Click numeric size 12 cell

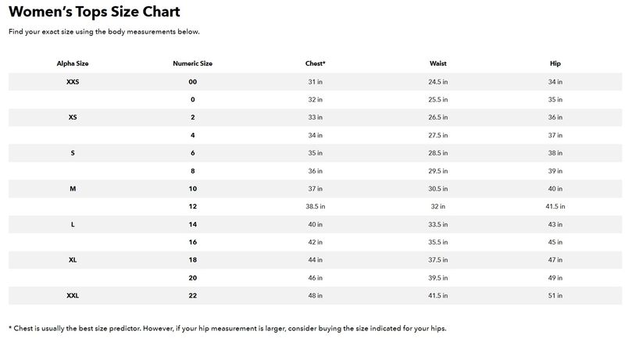tap(192, 206)
